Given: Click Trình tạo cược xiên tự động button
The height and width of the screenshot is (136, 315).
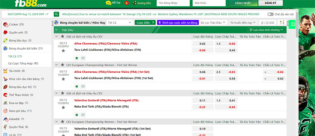Looking at the screenshot, I should [x=178, y=23].
